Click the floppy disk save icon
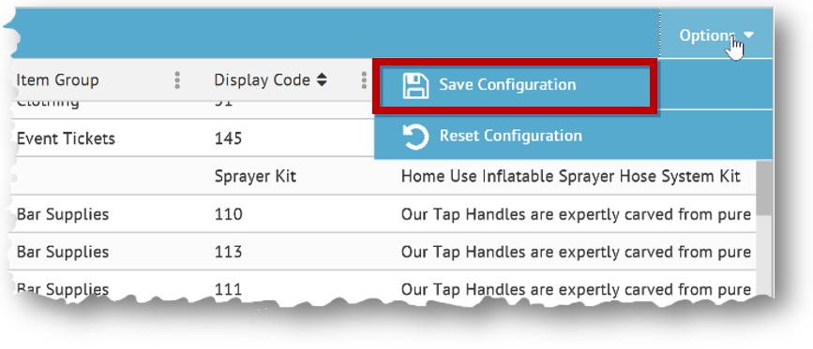This screenshot has width=813, height=349. (415, 85)
